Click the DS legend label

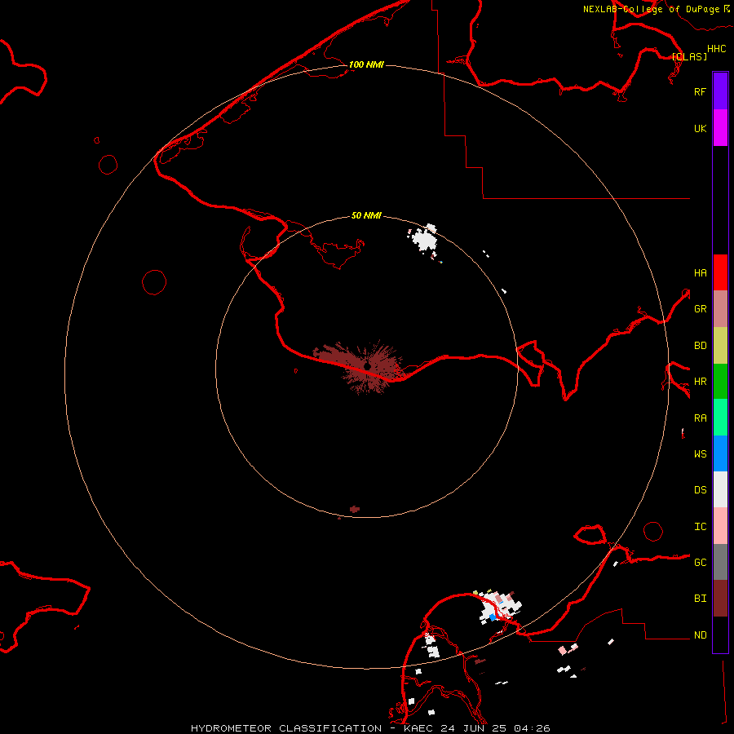700,490
